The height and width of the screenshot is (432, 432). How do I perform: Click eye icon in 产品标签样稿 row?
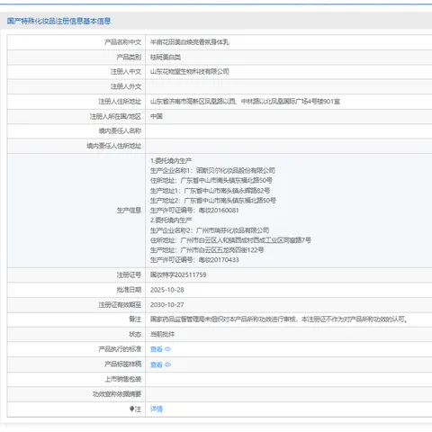click(168, 364)
